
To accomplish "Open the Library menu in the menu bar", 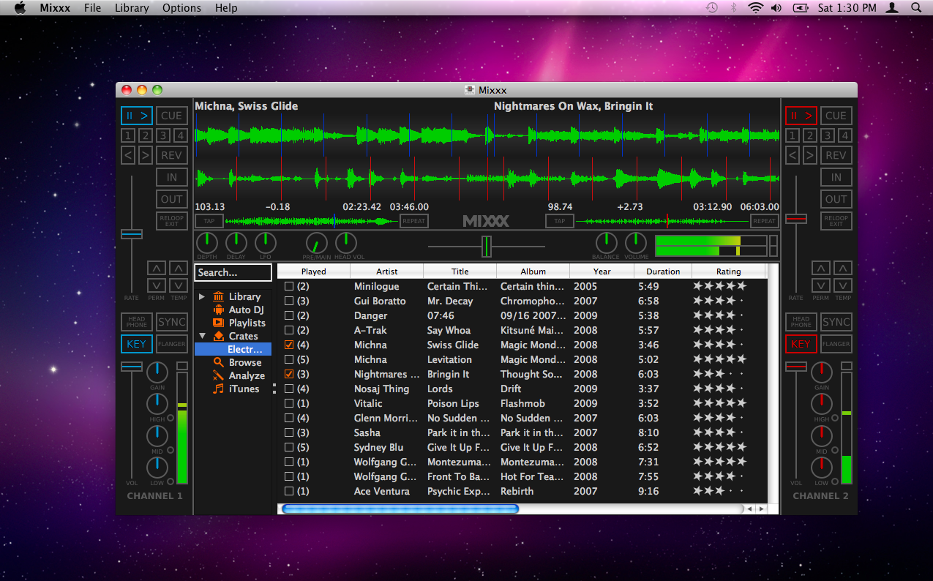I will click(131, 7).
